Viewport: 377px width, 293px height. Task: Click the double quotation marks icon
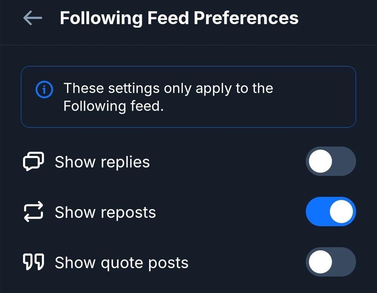33,262
